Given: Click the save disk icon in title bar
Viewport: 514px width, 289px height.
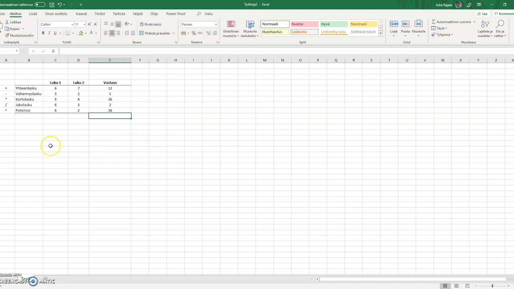Looking at the screenshot, I should click(x=51, y=4).
